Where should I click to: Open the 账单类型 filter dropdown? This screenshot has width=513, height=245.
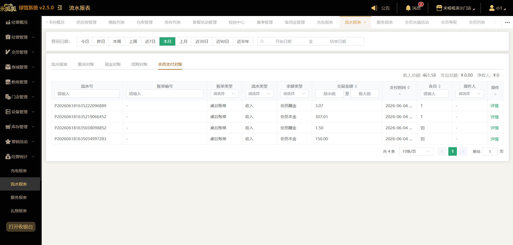[x=224, y=94]
